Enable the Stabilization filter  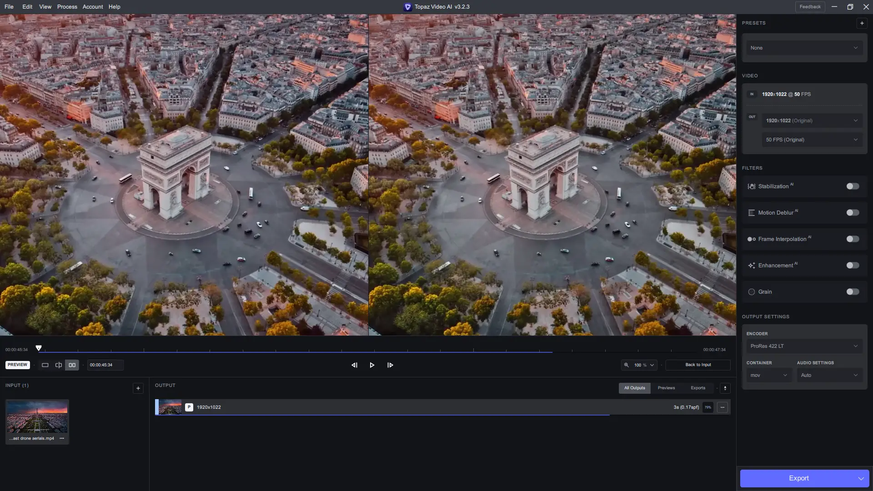coord(853,186)
